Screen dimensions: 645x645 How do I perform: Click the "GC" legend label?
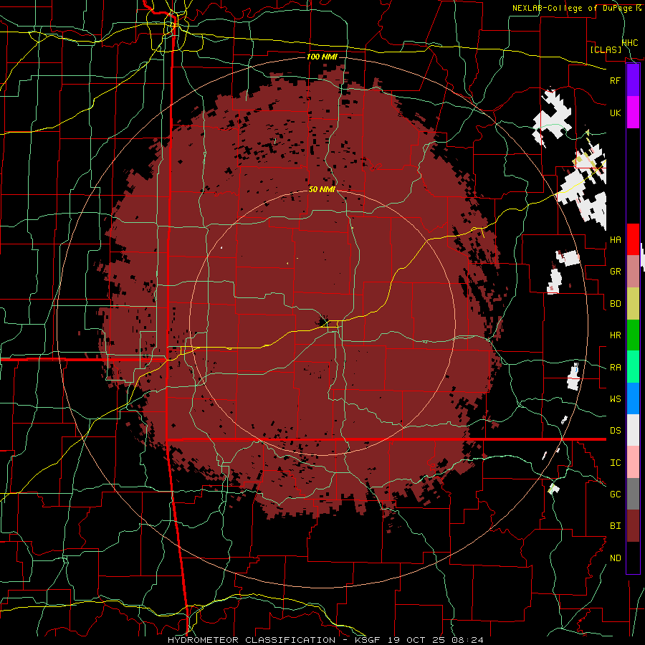[615, 494]
